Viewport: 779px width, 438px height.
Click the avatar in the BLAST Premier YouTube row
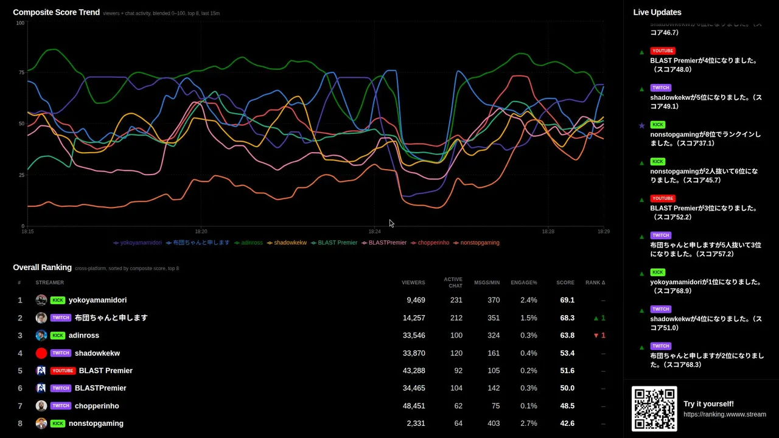tap(41, 370)
